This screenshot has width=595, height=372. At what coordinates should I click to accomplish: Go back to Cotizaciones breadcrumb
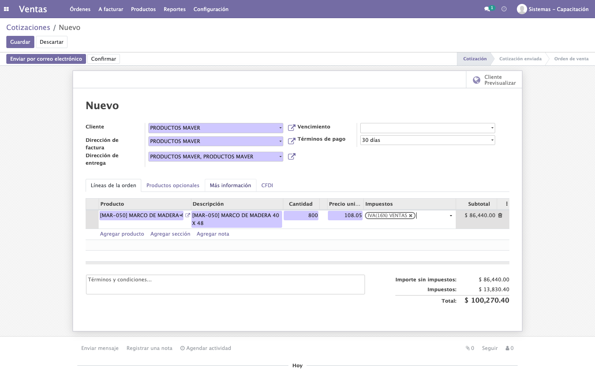(x=28, y=28)
